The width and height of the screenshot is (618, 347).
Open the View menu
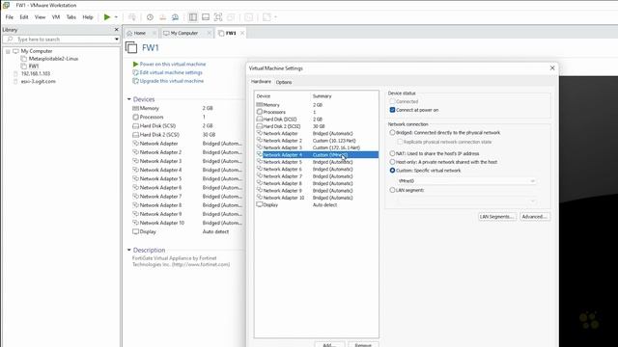(40, 17)
